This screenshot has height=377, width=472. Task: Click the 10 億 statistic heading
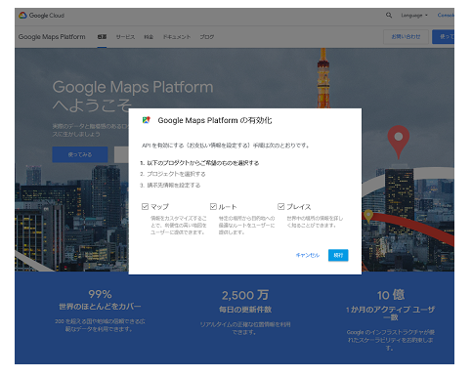[x=391, y=295]
